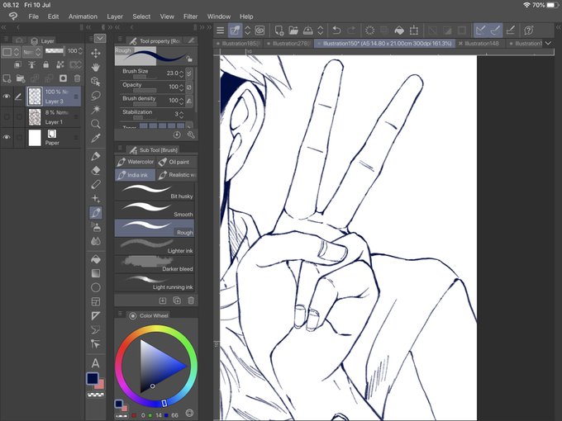This screenshot has height=421, width=562.
Task: Select the Gradient tool
Action: (96, 273)
